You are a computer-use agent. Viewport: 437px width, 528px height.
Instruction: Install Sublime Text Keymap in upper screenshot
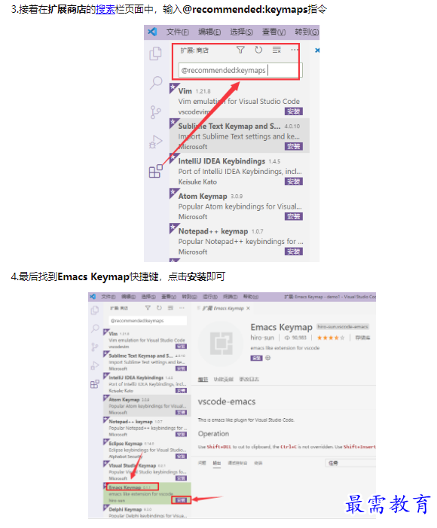(x=293, y=146)
